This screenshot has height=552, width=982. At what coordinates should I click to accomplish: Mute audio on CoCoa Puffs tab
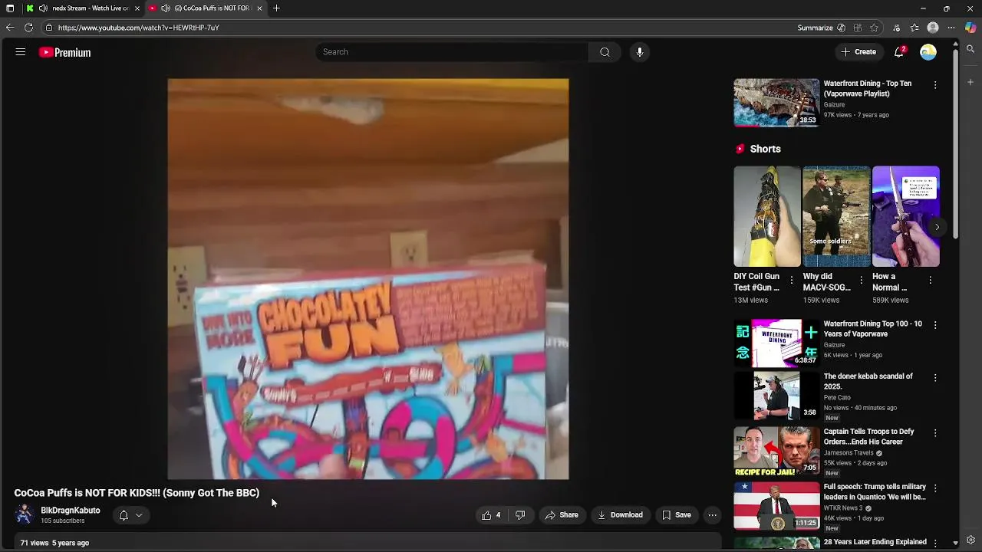point(165,8)
